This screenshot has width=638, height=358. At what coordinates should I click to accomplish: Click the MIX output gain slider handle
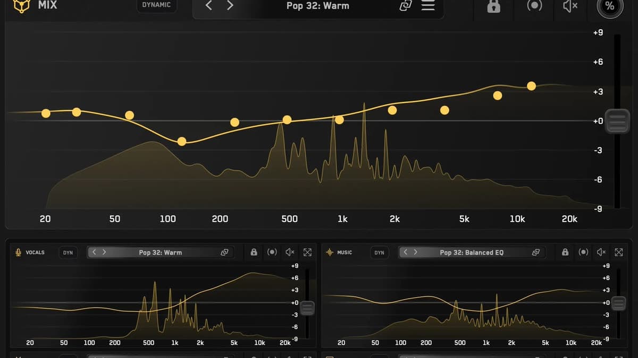tap(617, 121)
